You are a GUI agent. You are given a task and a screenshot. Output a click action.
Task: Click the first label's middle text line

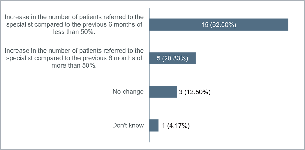pyautogui.click(x=74, y=25)
